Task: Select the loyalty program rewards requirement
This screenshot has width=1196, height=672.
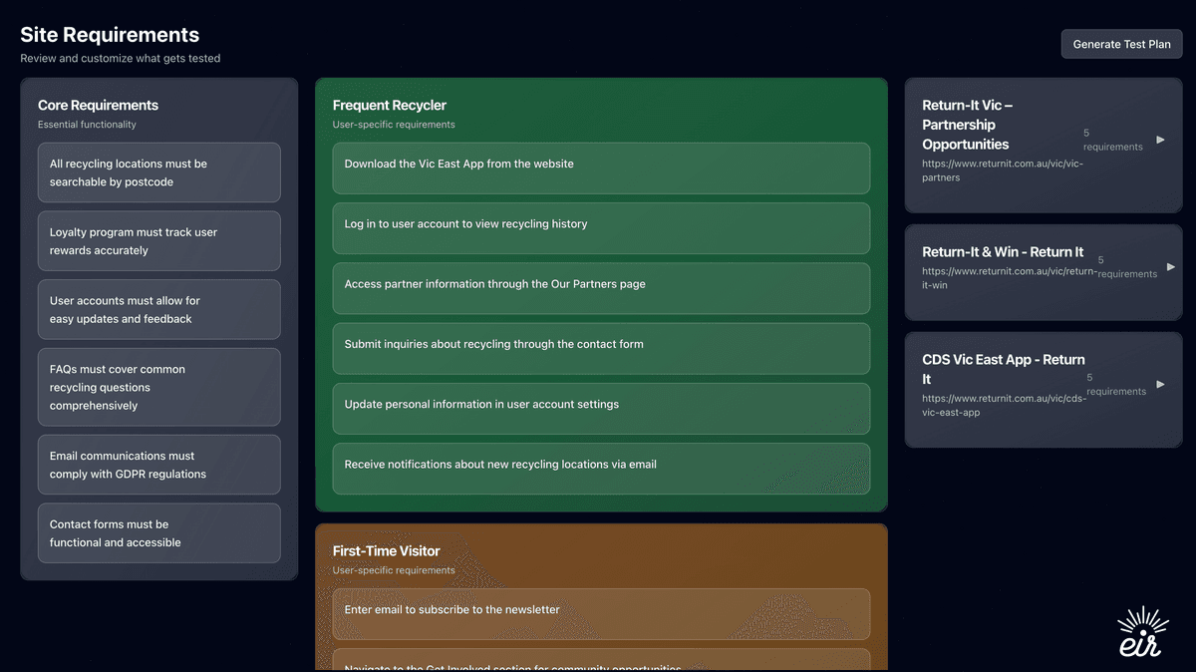Action: click(x=158, y=240)
